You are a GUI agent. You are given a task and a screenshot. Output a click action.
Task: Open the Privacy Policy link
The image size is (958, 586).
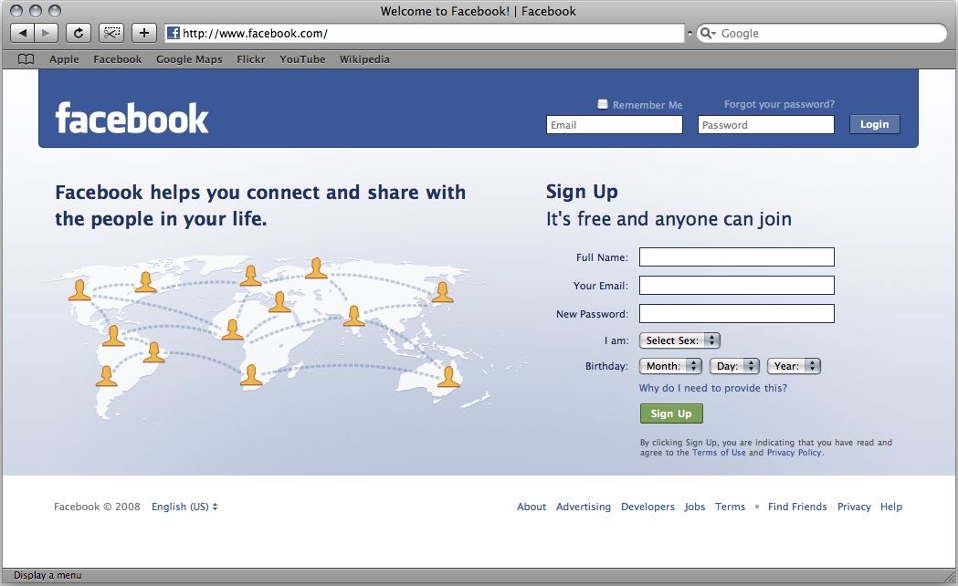tap(795, 453)
